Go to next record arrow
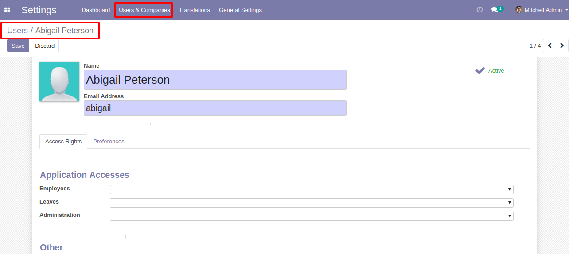Image resolution: width=569 pixels, height=254 pixels. [x=562, y=46]
